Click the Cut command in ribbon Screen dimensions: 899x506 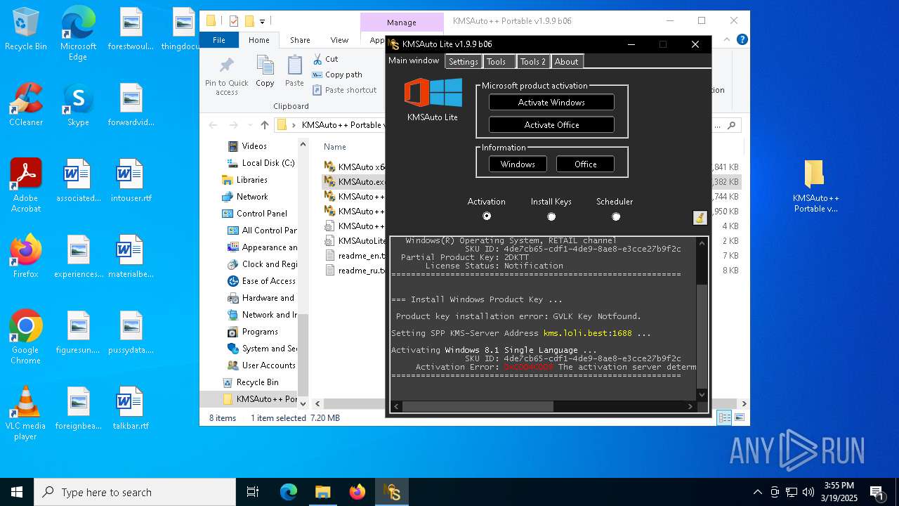[x=325, y=59]
